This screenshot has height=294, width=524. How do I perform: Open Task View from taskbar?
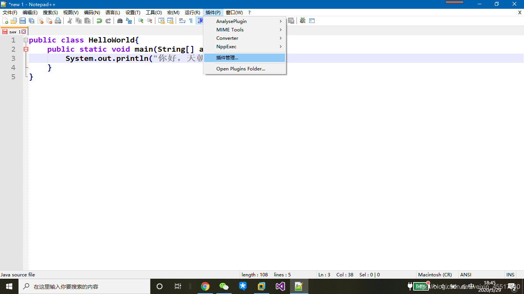pos(178,286)
